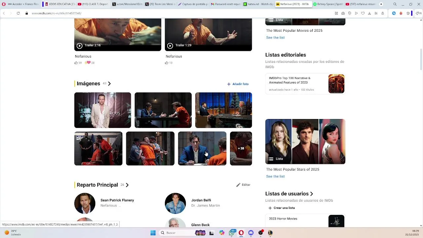423x238 pixels.
Task: Switch to the nefarious resumen YouTube tab
Action: 361,4
